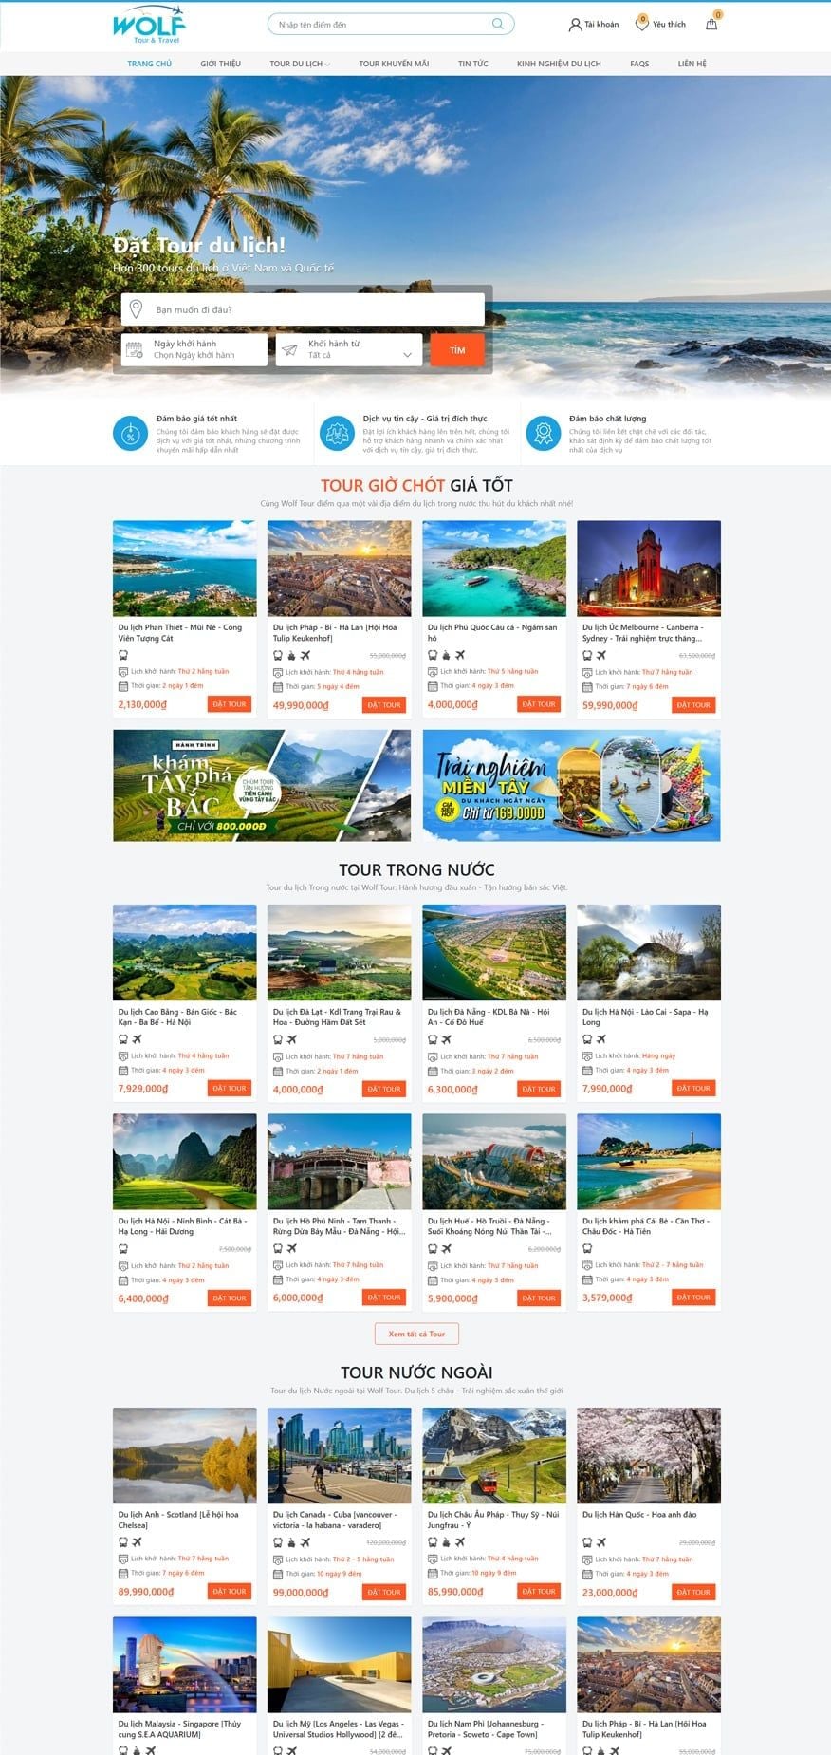Select the Liên hệ menu item
This screenshot has width=831, height=1755.
click(692, 64)
